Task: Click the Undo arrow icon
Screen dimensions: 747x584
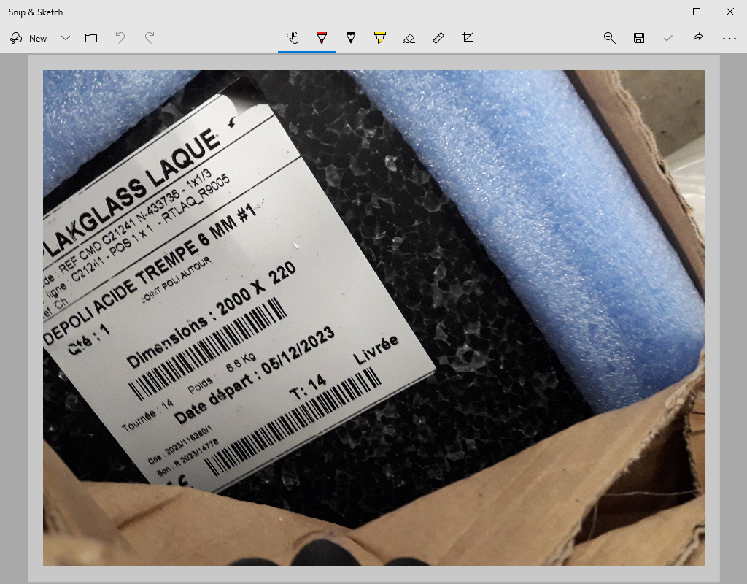Action: [x=120, y=38]
